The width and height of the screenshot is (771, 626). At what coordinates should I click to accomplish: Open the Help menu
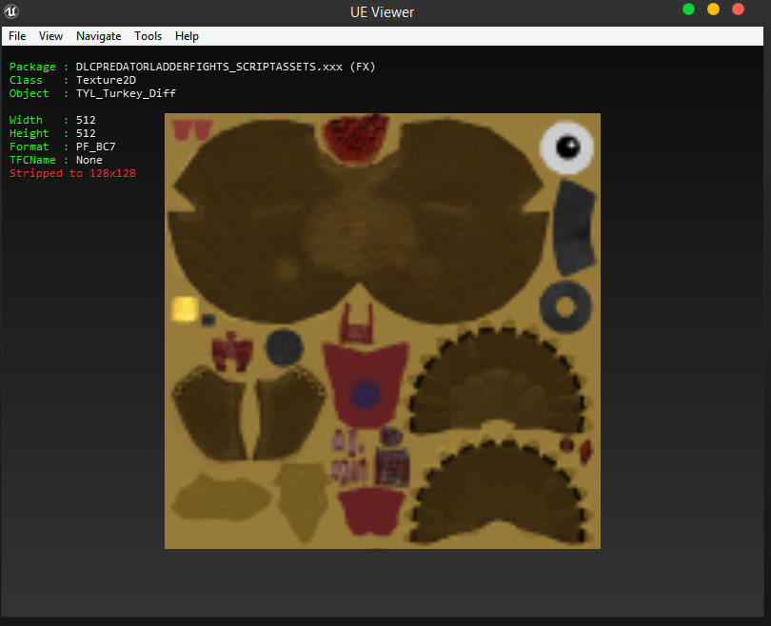click(188, 36)
